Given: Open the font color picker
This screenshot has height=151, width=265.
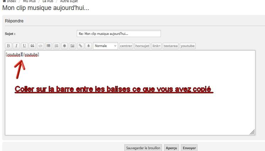Looking at the screenshot, I should tap(88, 46).
